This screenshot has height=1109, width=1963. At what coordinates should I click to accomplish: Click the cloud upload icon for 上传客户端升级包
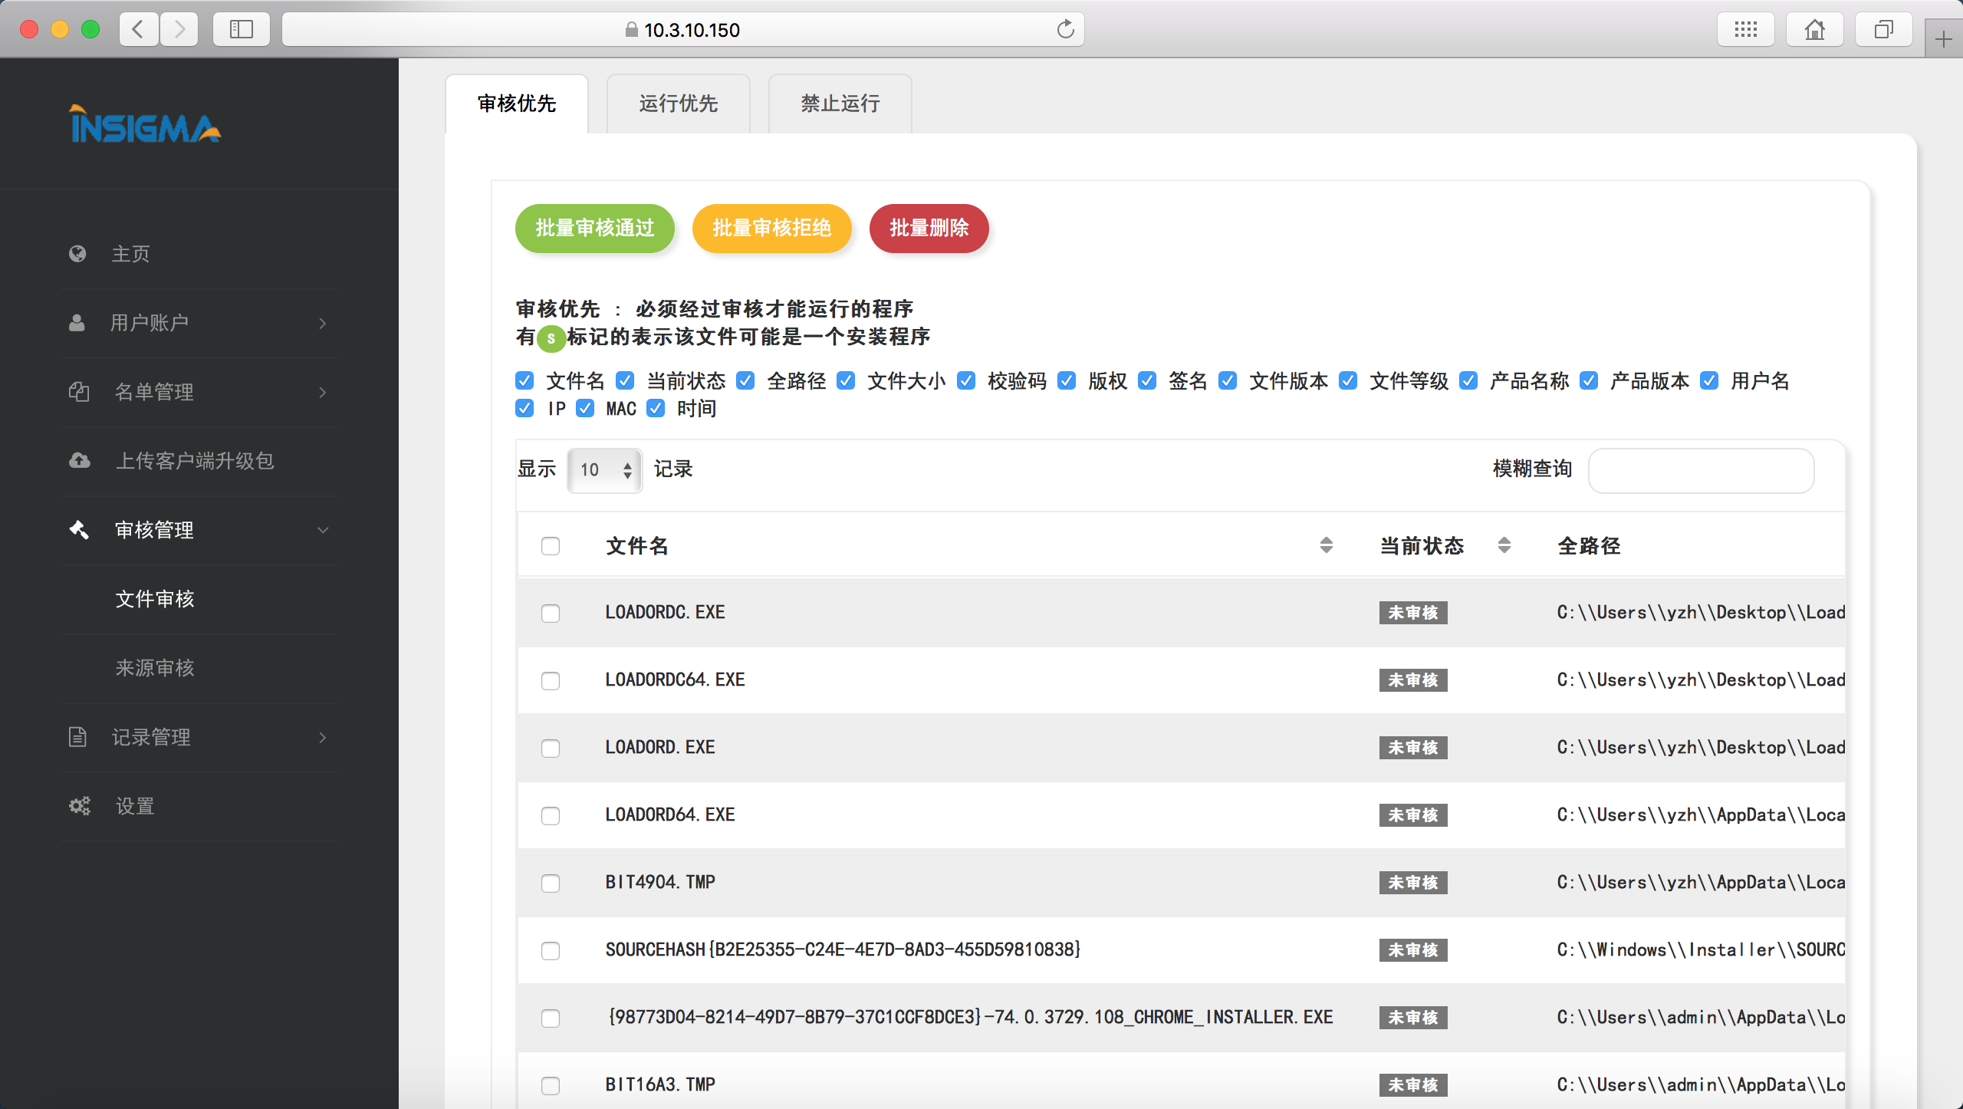point(80,461)
